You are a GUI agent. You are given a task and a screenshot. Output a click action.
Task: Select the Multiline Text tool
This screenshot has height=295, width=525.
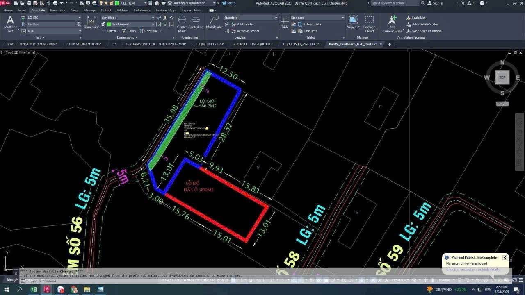pos(10,23)
